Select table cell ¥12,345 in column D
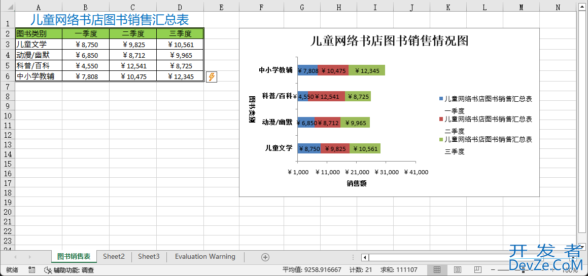The height and width of the screenshot is (276, 588). coord(181,76)
